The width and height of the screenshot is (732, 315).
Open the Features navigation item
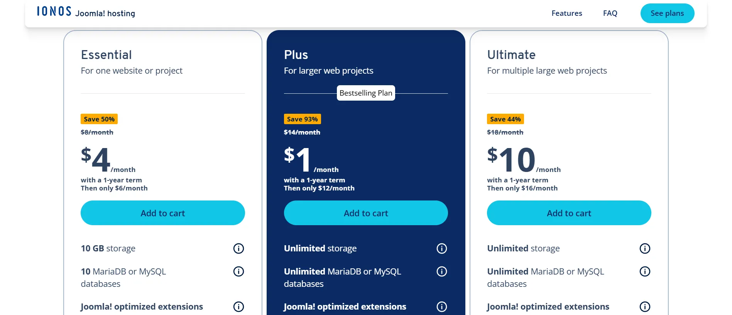(x=566, y=13)
